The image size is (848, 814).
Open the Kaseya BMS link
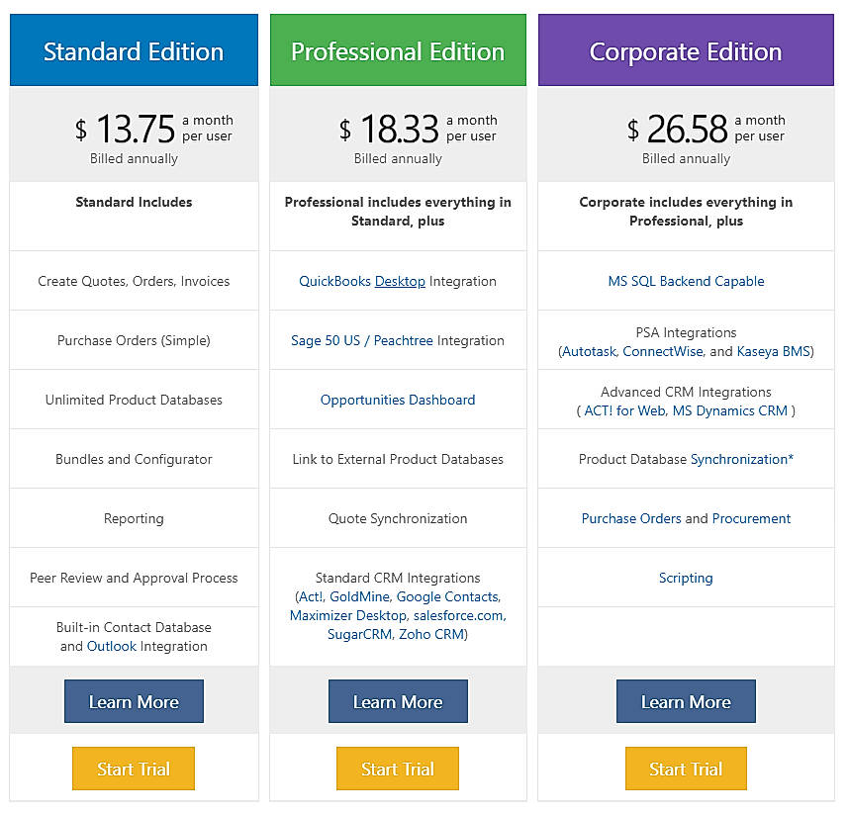(x=773, y=351)
